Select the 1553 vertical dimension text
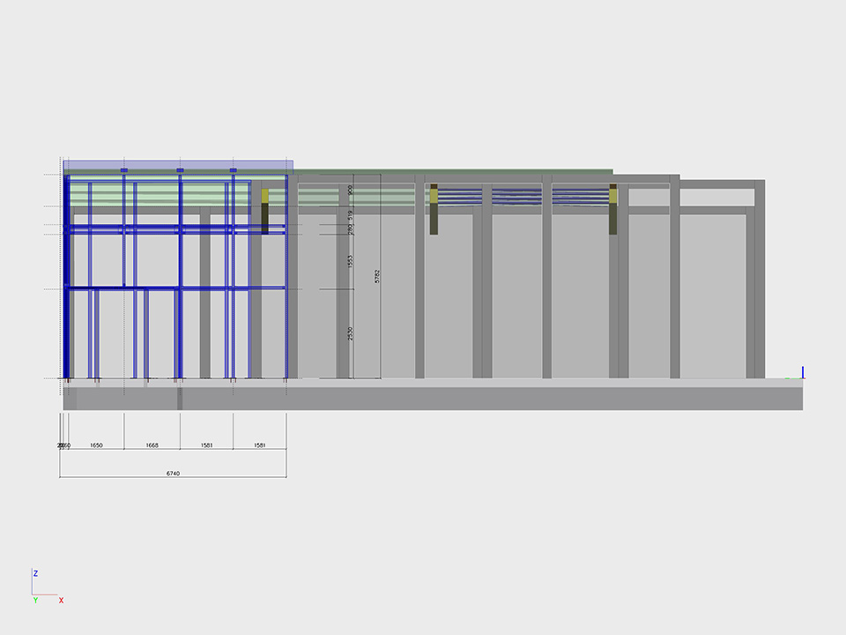The width and height of the screenshot is (846, 635). pyautogui.click(x=350, y=262)
